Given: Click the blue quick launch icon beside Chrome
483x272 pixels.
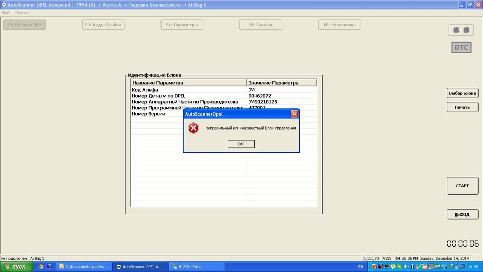Looking at the screenshot, I should pyautogui.click(x=49, y=267).
